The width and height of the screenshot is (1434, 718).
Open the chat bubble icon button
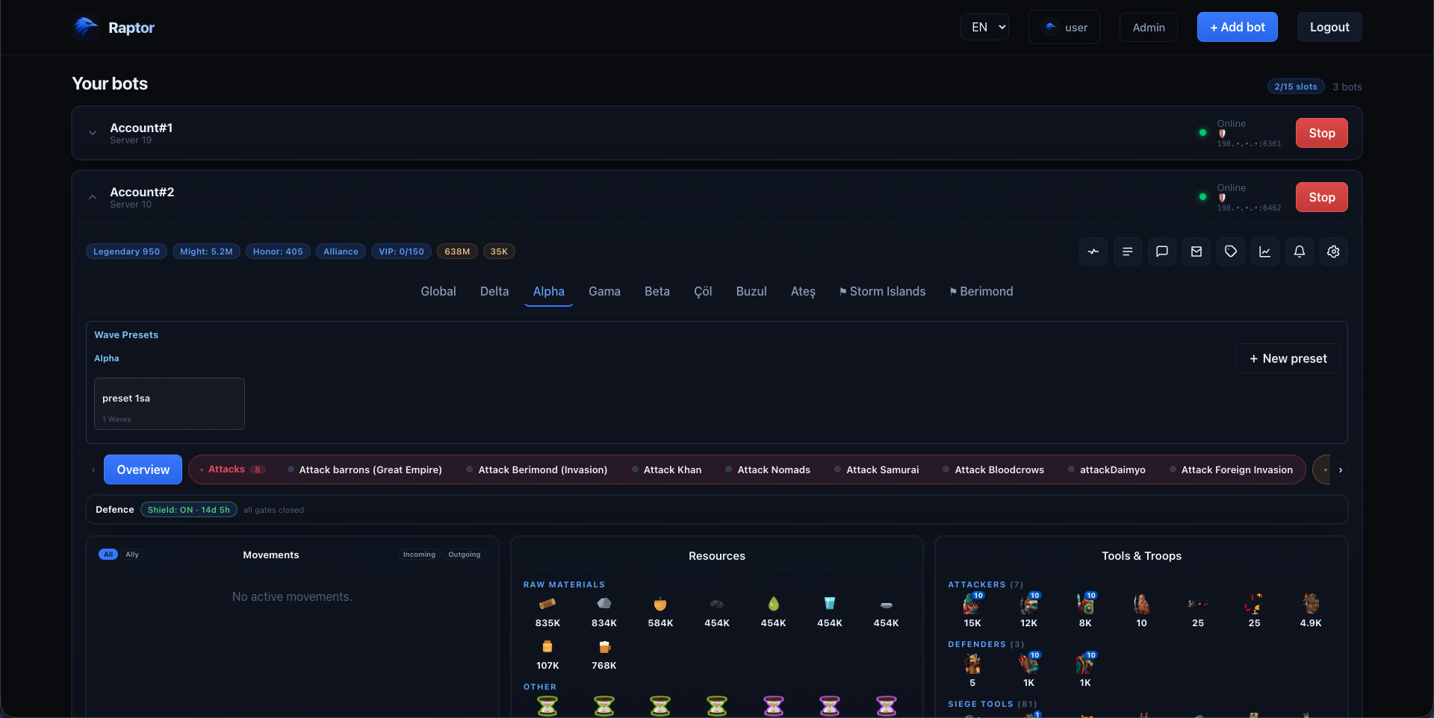1162,252
